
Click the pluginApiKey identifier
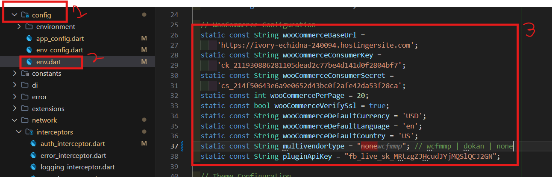click(x=307, y=156)
